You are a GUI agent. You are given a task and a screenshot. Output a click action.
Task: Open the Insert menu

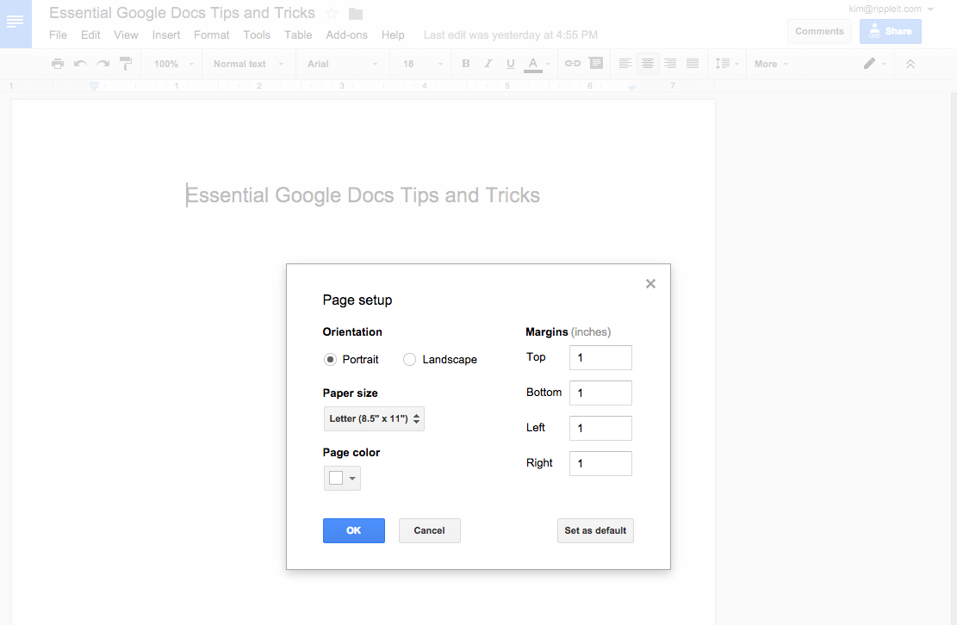(x=166, y=34)
